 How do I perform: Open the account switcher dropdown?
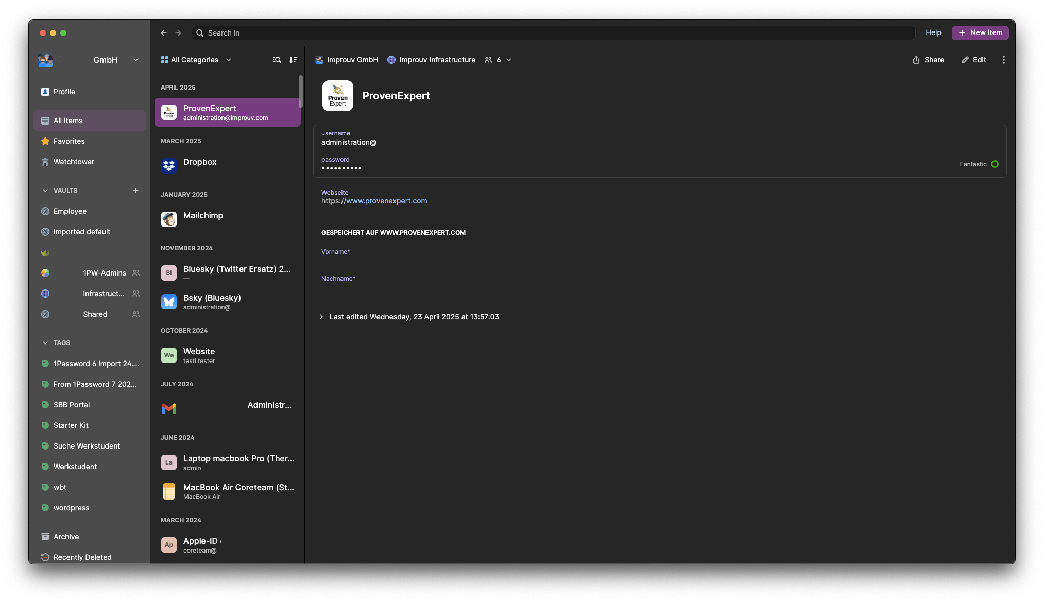click(x=136, y=60)
